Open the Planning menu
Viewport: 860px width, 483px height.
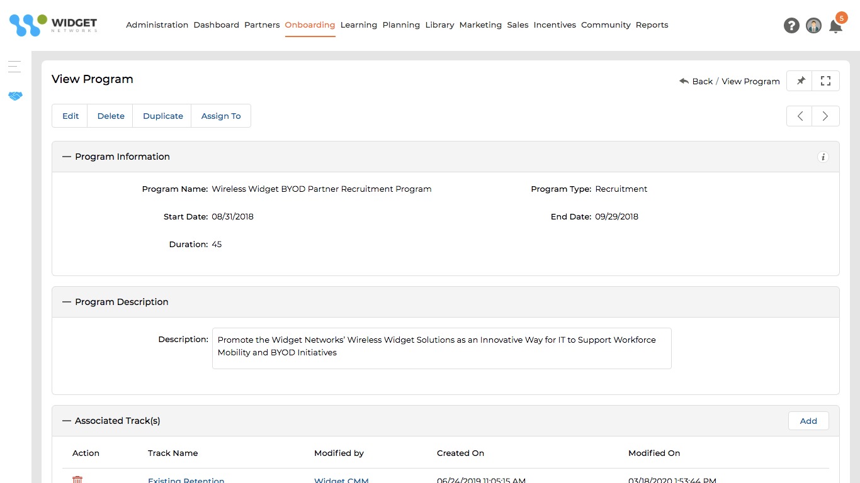point(401,25)
